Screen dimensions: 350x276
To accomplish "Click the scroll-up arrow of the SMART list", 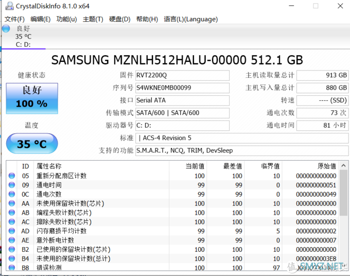I will point(343,165).
